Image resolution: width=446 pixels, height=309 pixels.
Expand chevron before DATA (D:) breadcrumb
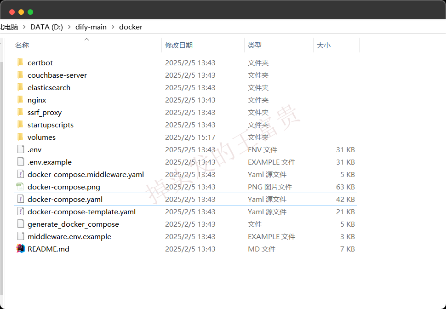tap(24, 27)
